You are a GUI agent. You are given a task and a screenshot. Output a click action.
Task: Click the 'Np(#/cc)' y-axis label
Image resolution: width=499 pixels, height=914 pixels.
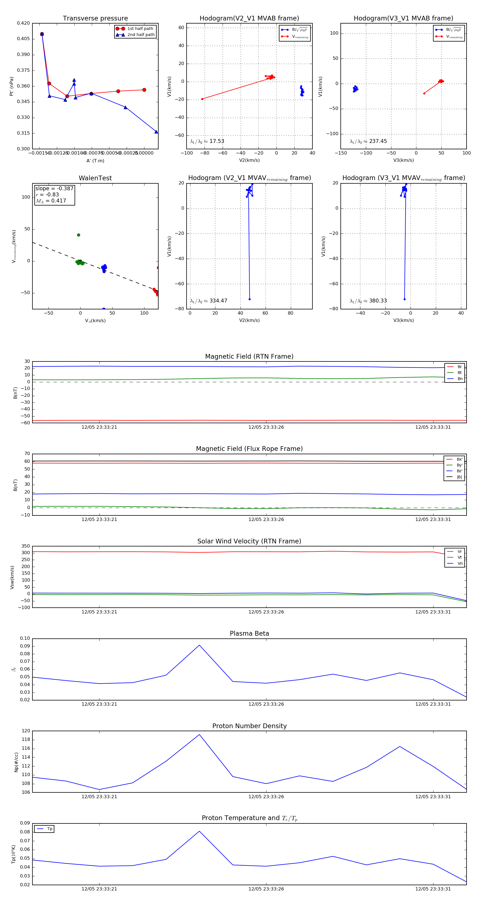click(16, 762)
